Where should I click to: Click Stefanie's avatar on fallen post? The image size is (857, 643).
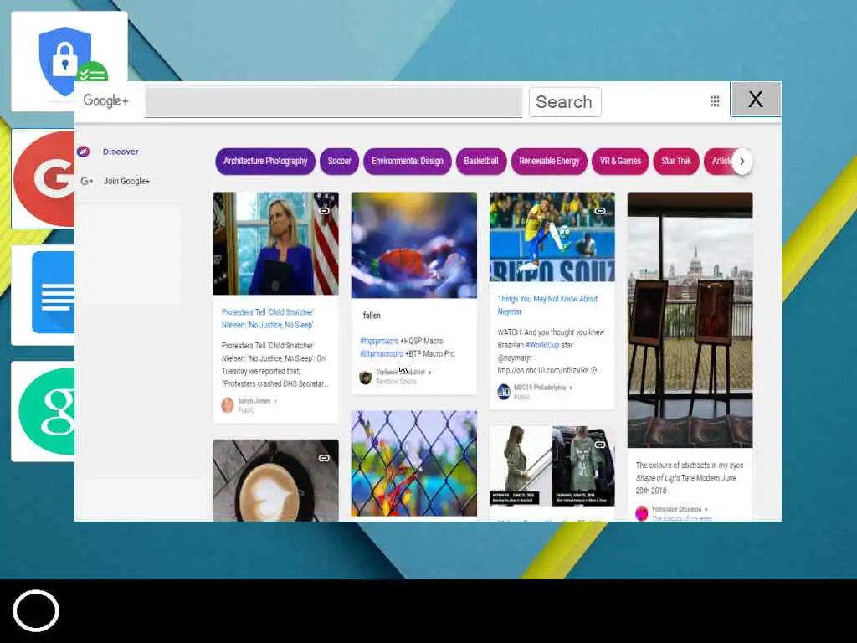(366, 378)
